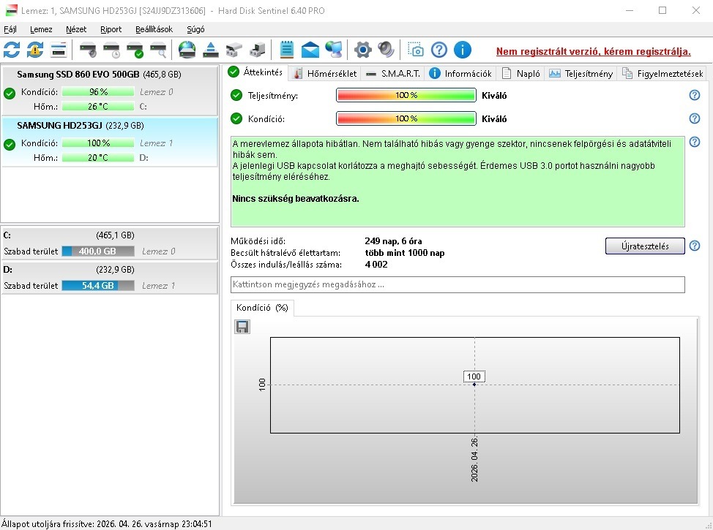
Task: Click the disk with clock icon
Action: click(111, 50)
